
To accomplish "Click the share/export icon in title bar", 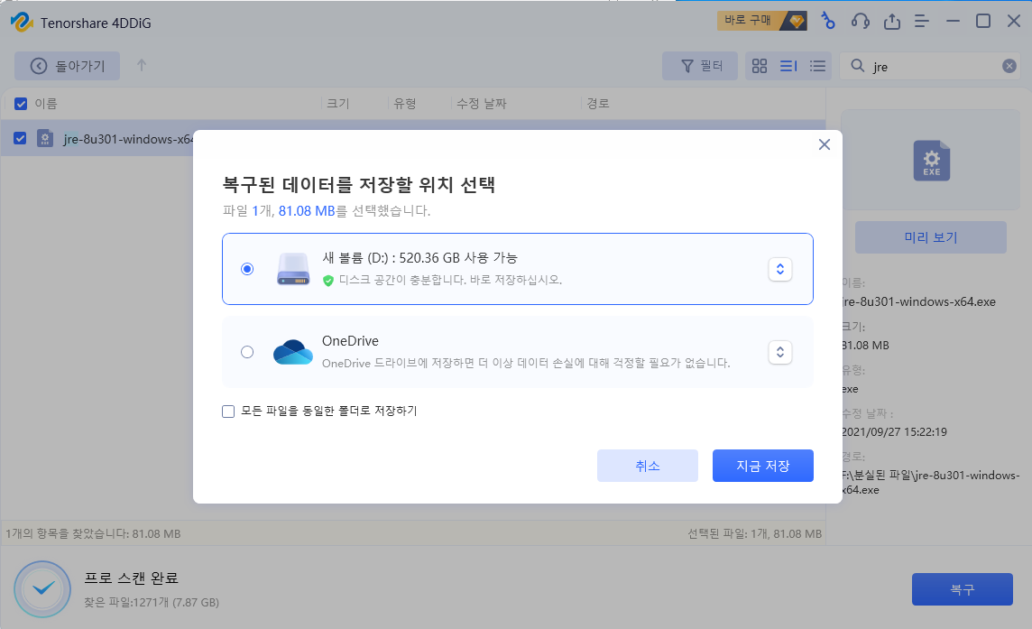I will pyautogui.click(x=892, y=21).
